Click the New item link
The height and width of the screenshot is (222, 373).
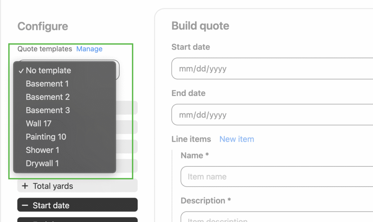click(236, 139)
